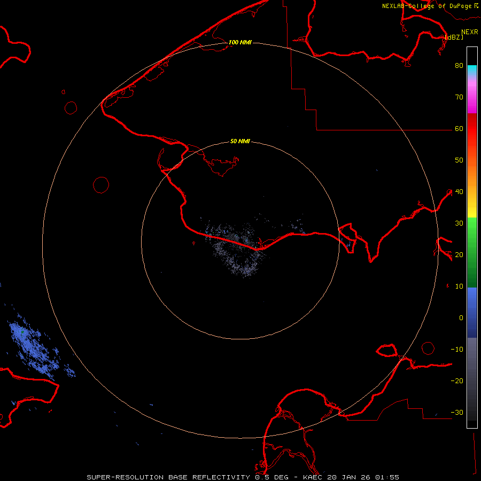Click the 40 value on the color scale
The height and width of the screenshot is (481, 481).
coord(459,192)
